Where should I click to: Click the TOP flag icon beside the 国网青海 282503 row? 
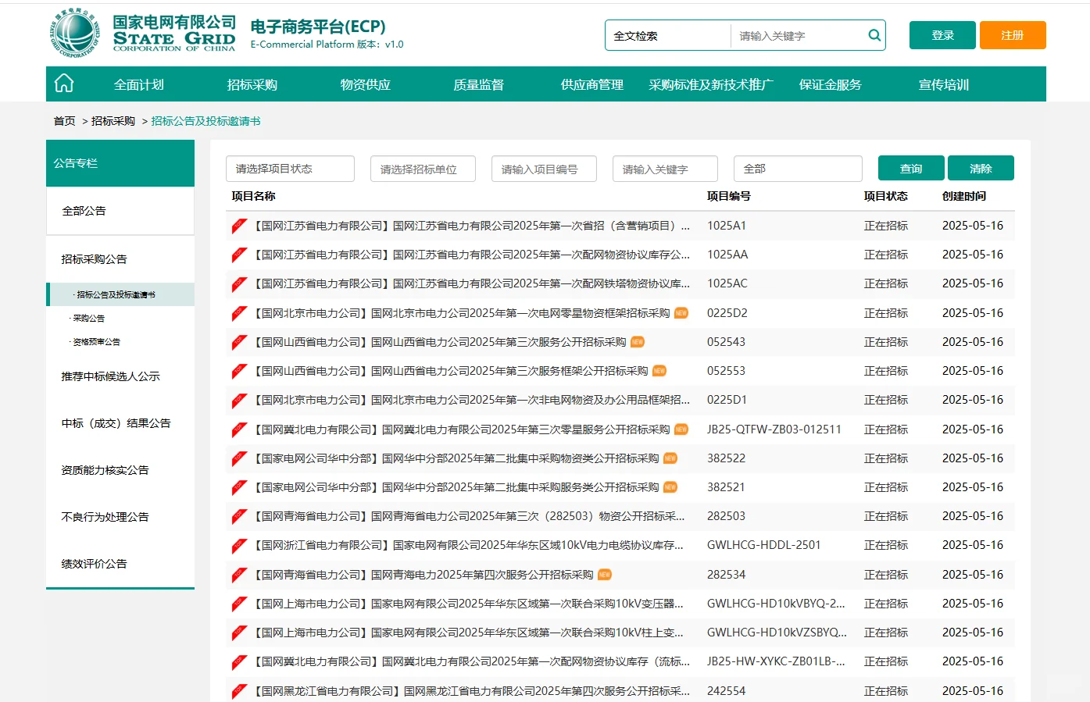coord(238,516)
